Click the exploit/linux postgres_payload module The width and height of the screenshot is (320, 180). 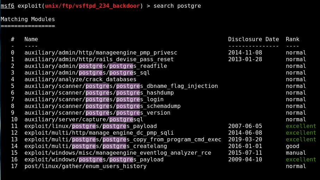pyautogui.click(x=91, y=126)
